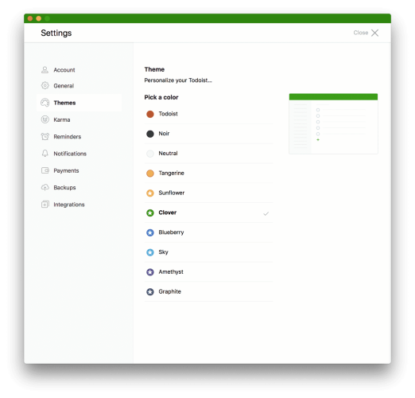Click the Backups cloud upload icon
This screenshot has width=415, height=398.
tap(45, 187)
